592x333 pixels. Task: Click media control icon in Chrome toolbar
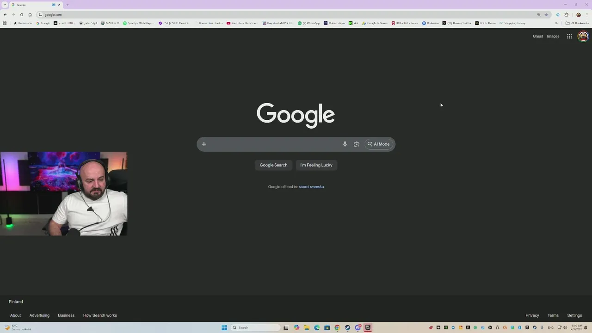[x=558, y=15]
